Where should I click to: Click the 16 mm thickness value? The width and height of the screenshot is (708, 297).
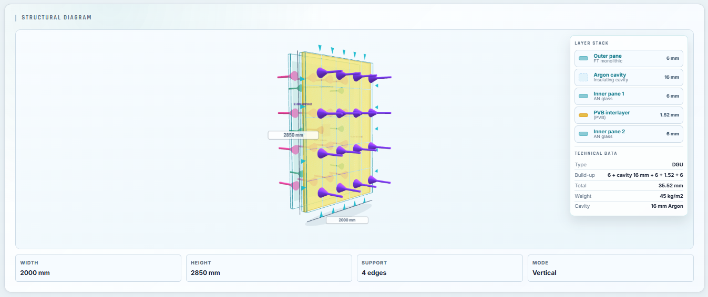click(671, 77)
